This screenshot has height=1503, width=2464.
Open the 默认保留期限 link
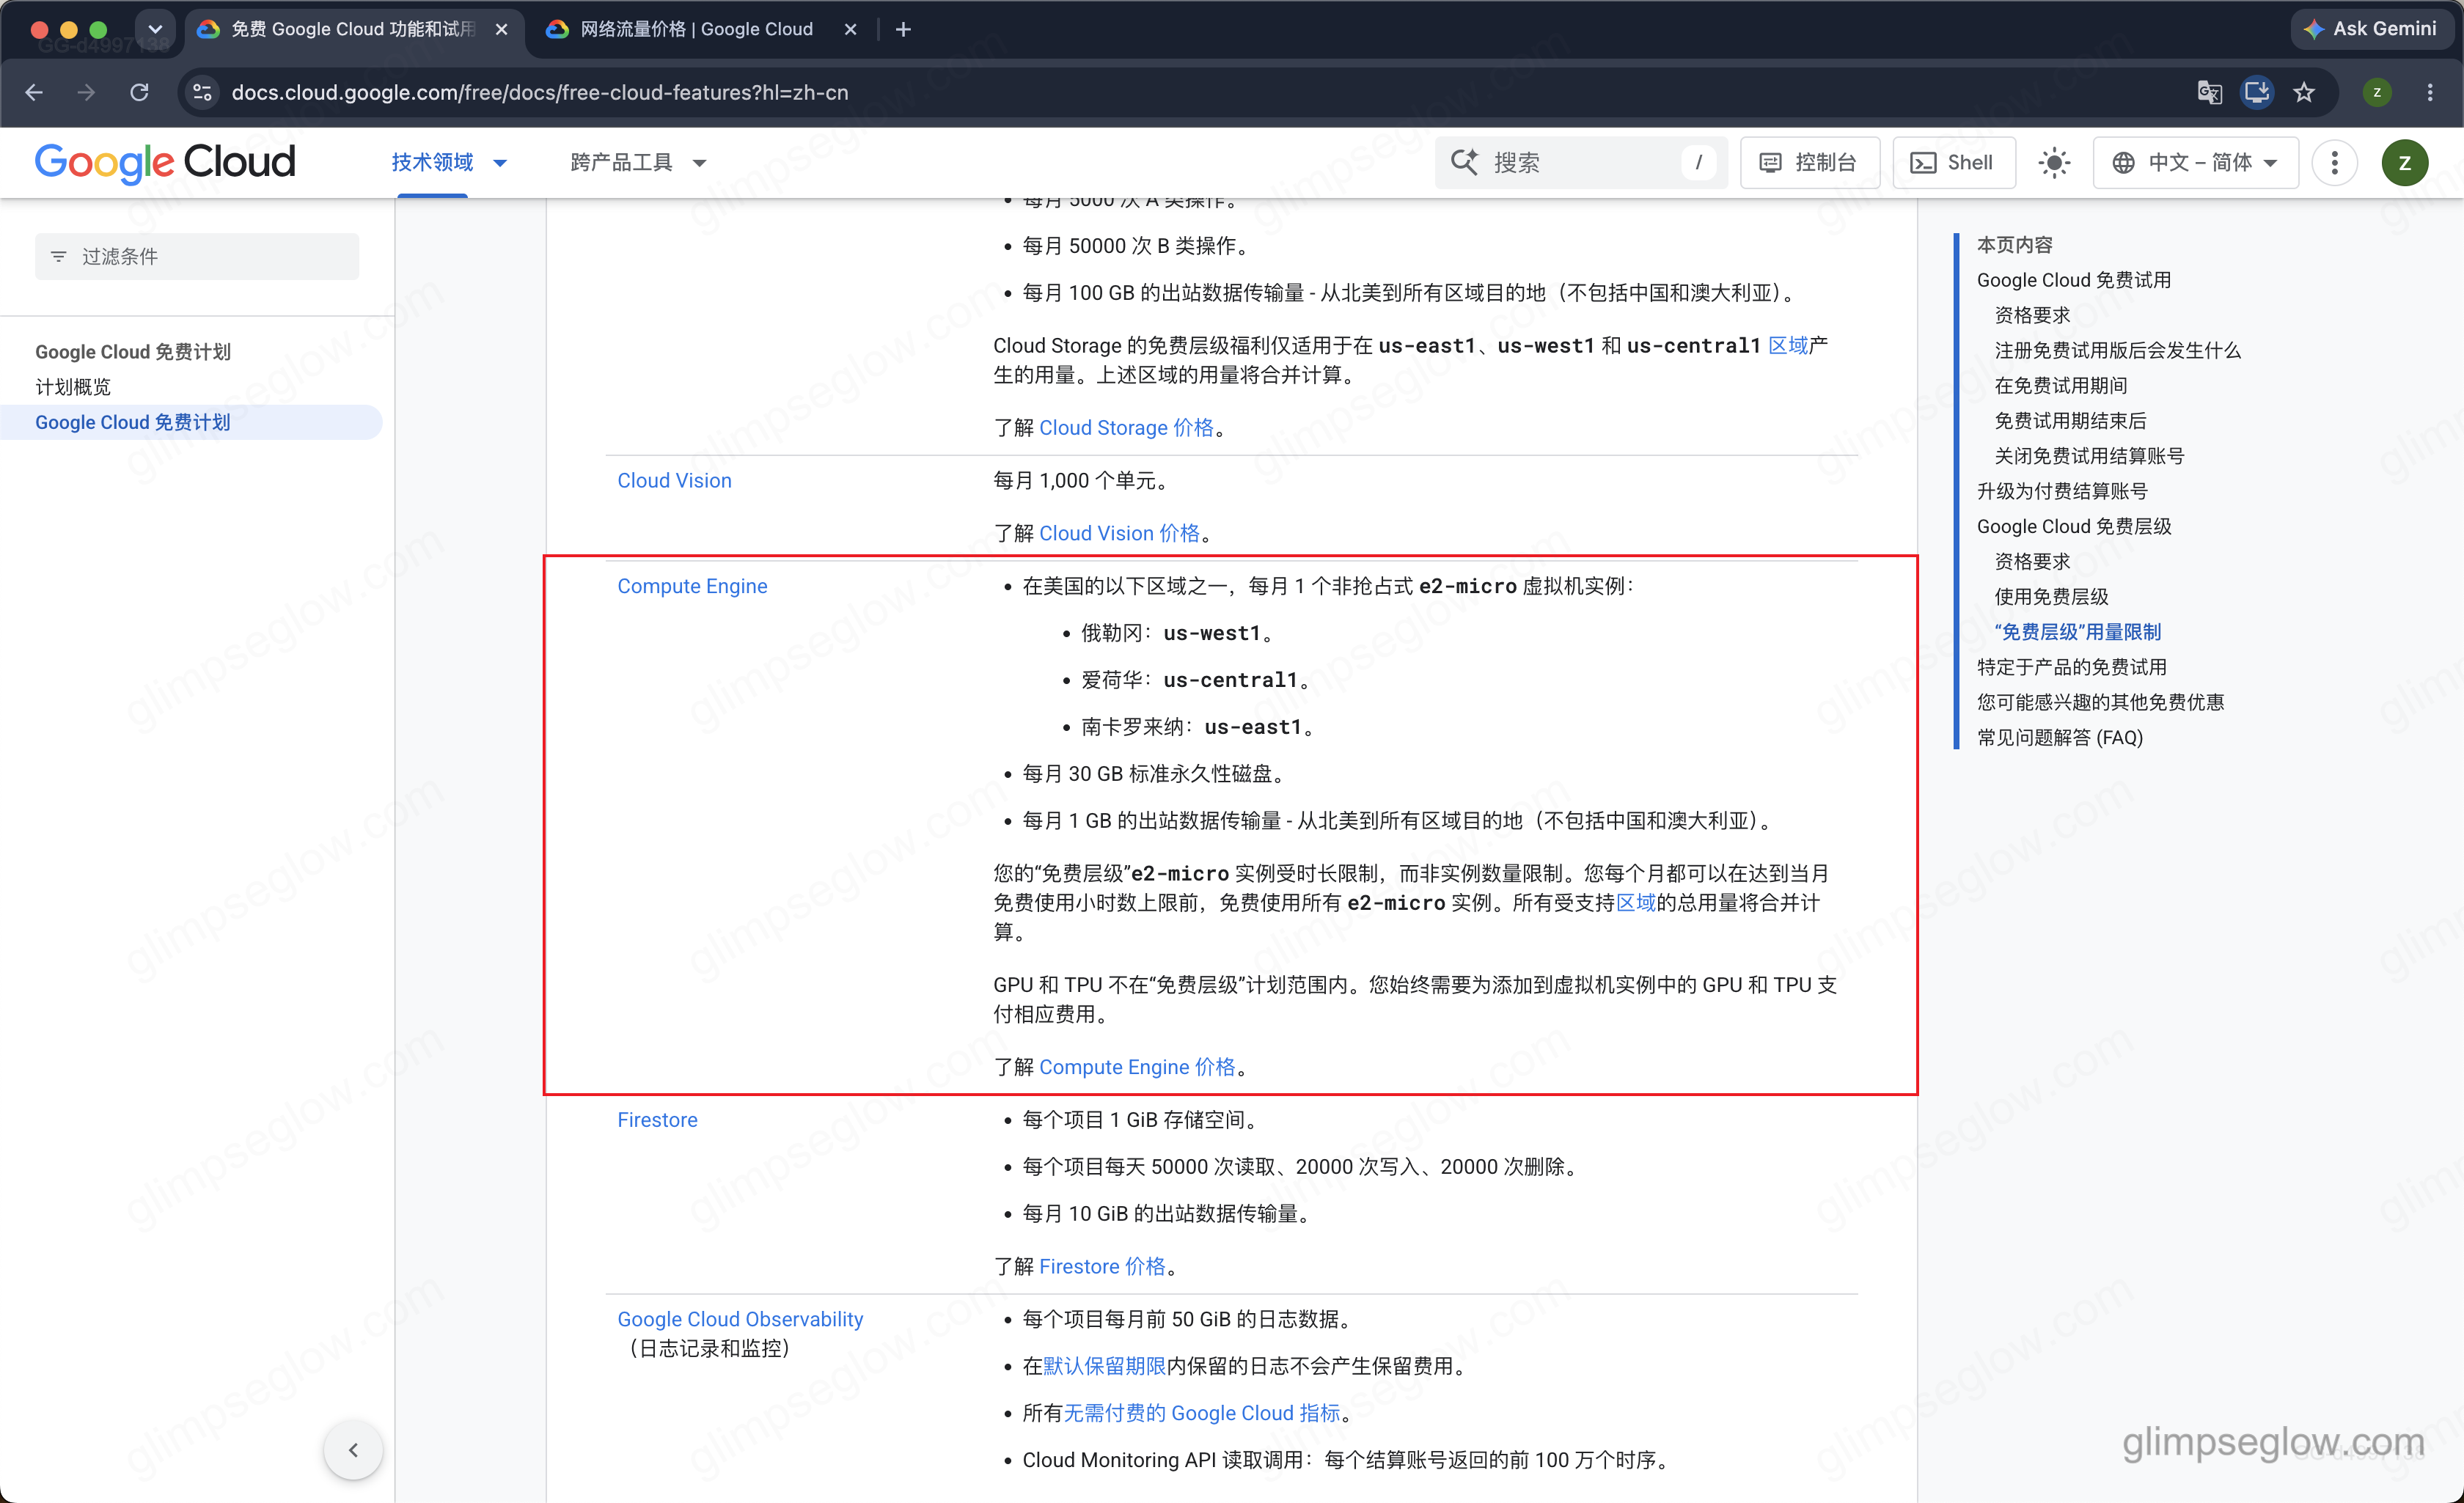point(1104,1366)
